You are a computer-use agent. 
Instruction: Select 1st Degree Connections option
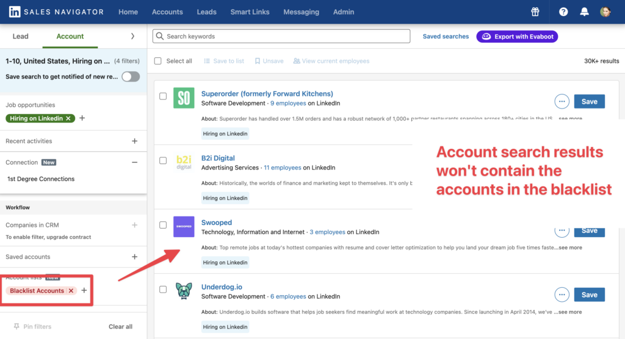[41, 179]
